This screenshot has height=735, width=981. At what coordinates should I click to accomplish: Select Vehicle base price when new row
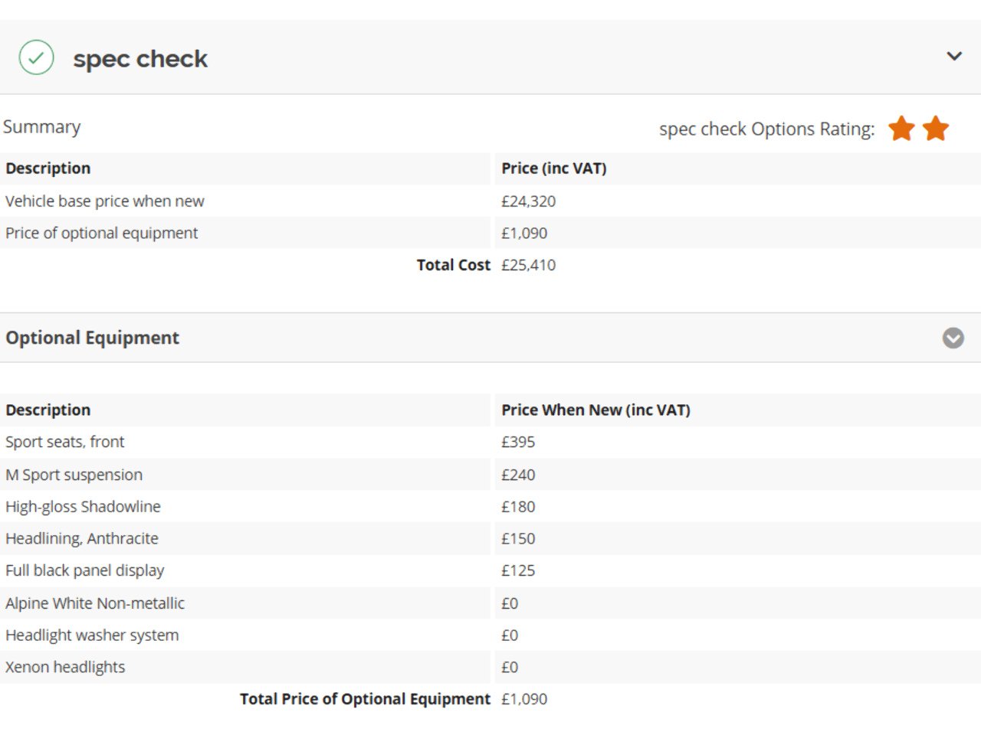click(105, 201)
